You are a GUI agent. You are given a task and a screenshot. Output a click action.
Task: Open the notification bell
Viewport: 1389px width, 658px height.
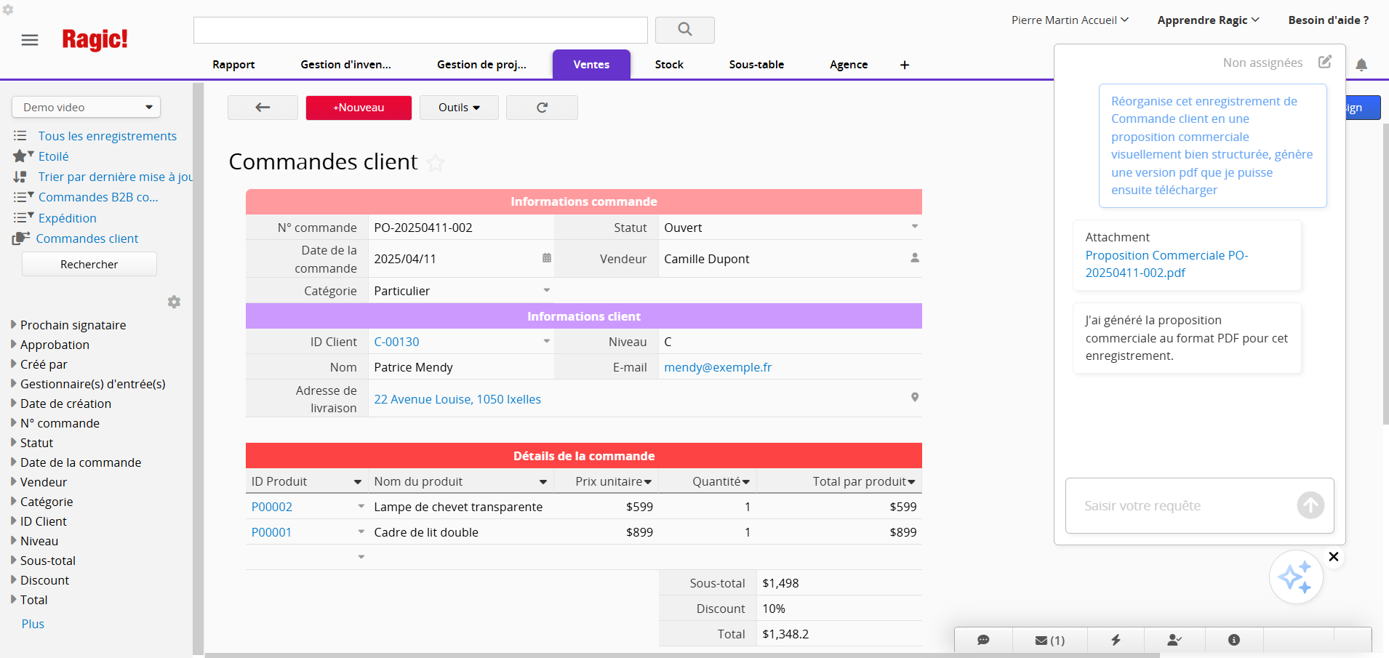pos(1361,65)
